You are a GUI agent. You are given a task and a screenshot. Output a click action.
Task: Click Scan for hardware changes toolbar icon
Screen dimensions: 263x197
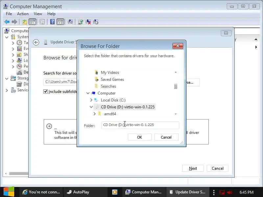coord(70,22)
